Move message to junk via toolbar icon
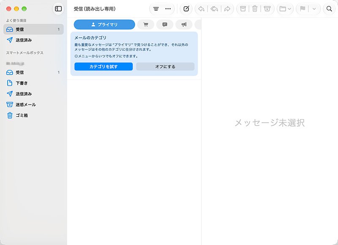Image resolution: width=338 pixels, height=245 pixels. [267, 9]
